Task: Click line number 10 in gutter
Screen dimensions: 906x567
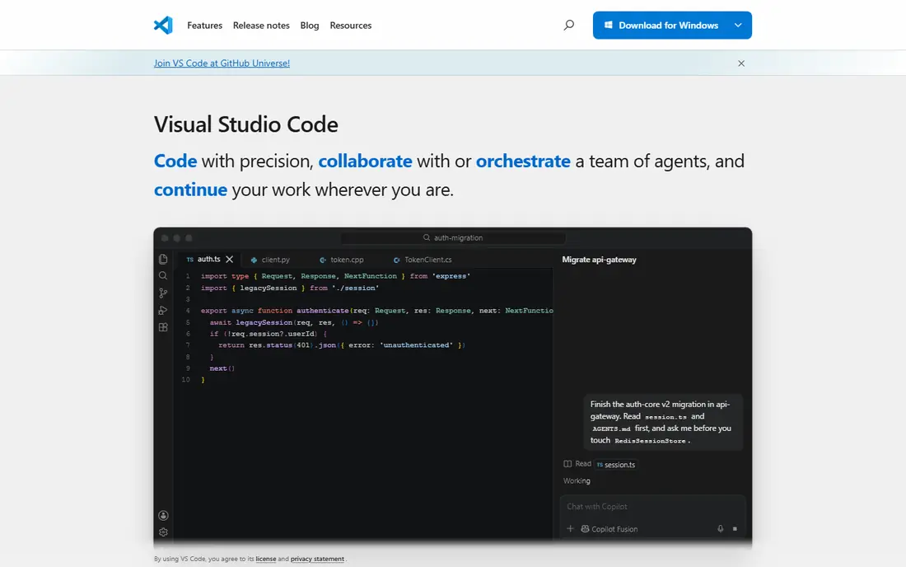Action: tap(185, 380)
